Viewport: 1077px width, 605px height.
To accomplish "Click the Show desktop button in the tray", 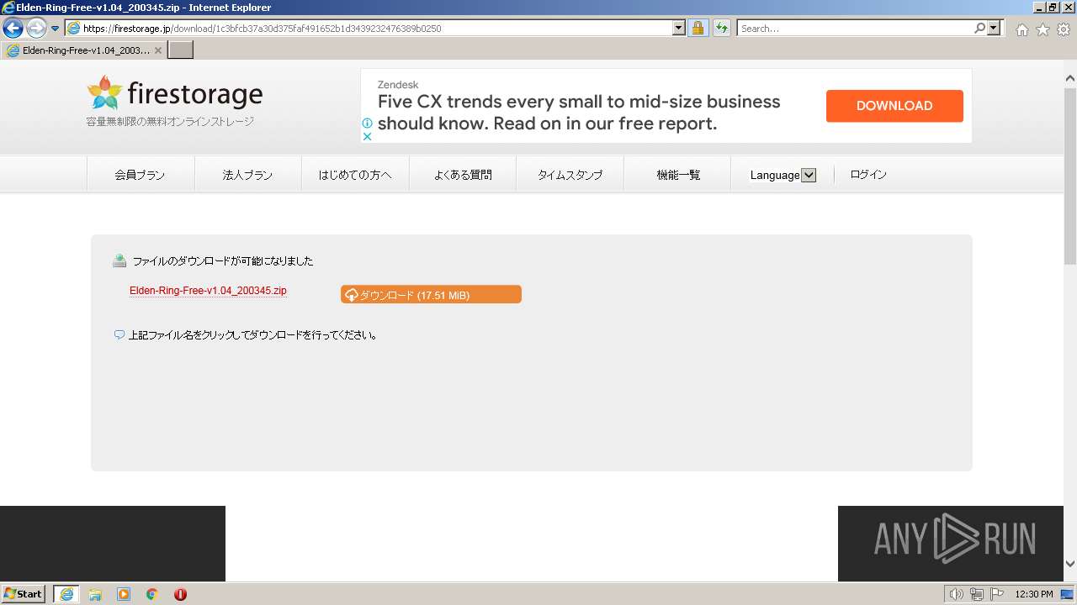I will [x=1068, y=594].
